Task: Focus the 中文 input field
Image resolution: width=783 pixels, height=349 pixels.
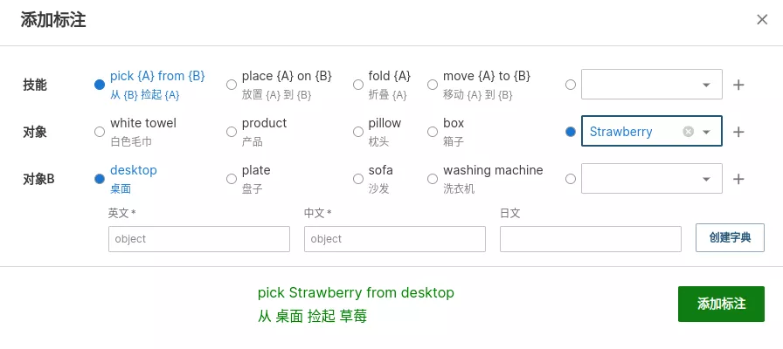Action: coord(395,239)
